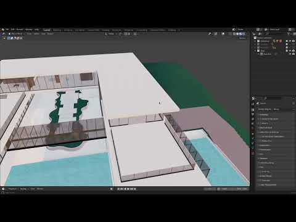Switch to rendered viewport shading
296x222 pixels.
pyautogui.click(x=244, y=34)
